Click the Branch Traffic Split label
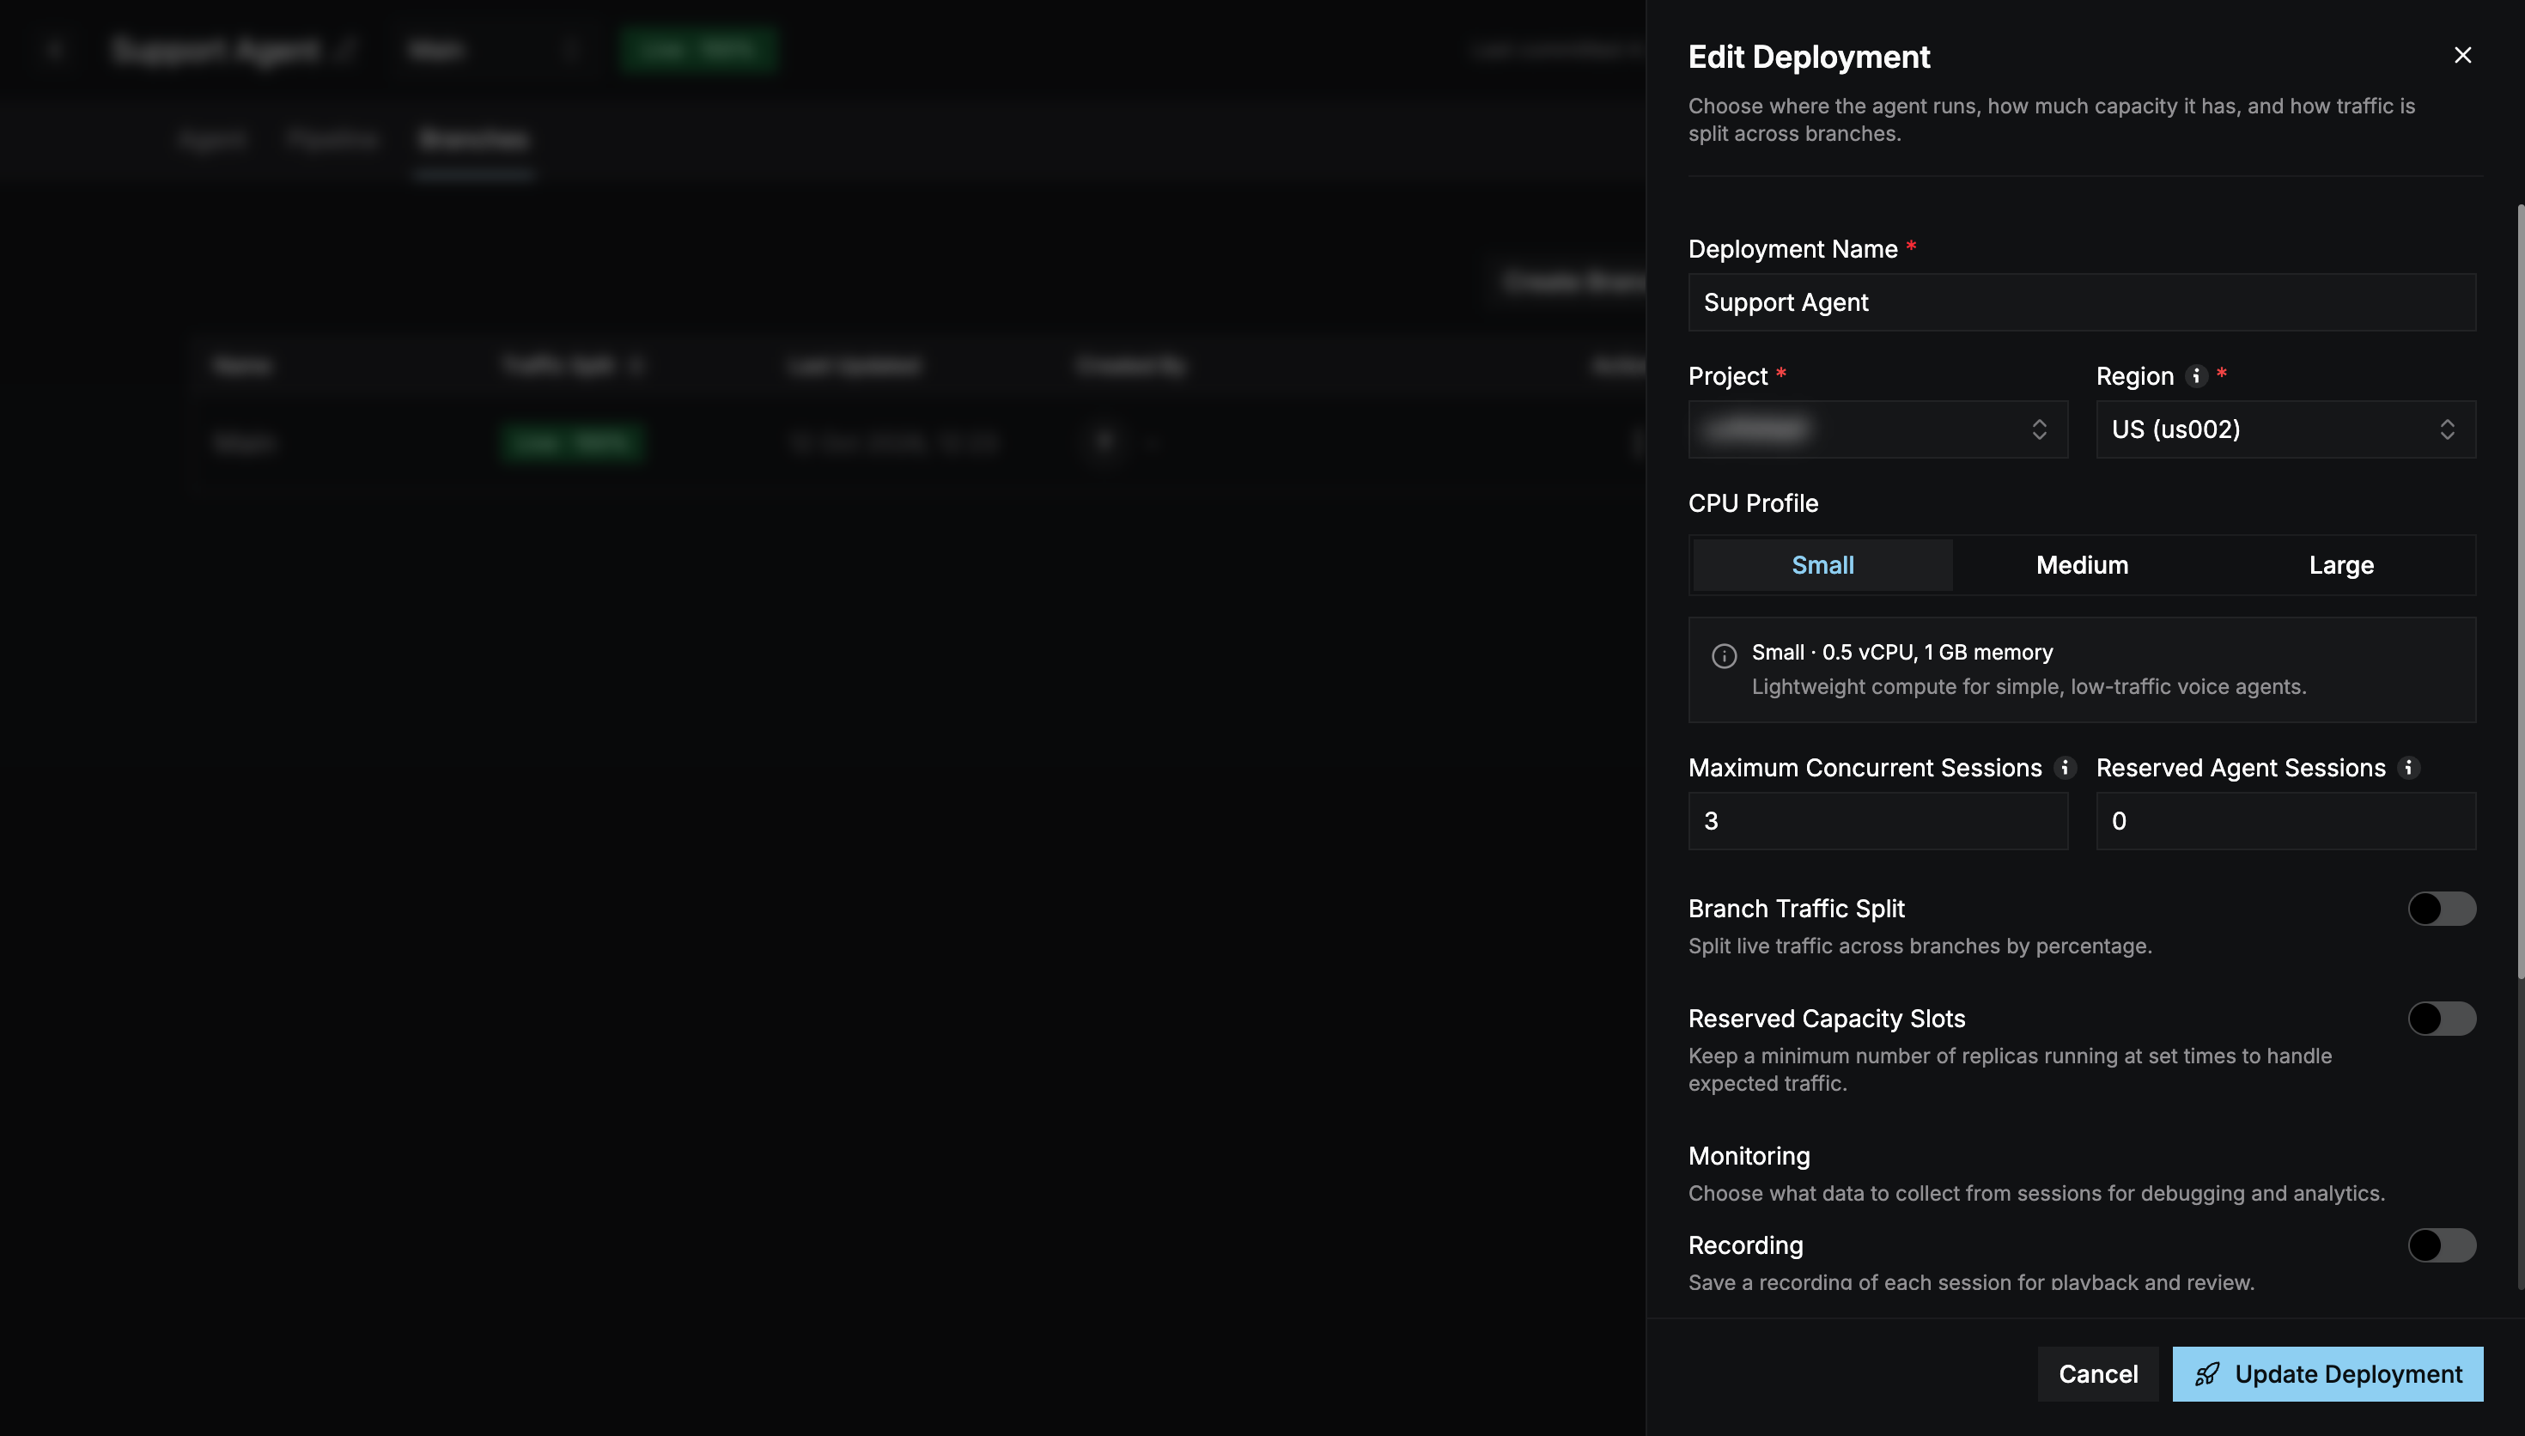The height and width of the screenshot is (1436, 2525). coord(1795,909)
